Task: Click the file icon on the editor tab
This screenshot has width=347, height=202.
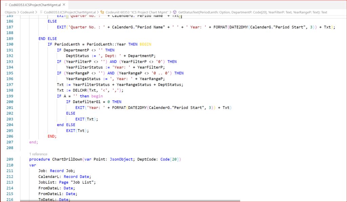Action: pos(6,5)
